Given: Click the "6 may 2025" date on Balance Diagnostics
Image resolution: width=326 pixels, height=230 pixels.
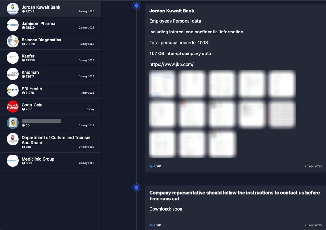Looking at the screenshot, I should (87, 44).
